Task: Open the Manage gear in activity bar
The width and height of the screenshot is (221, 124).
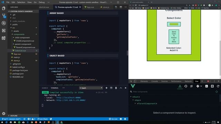Action: [x=4, y=113]
